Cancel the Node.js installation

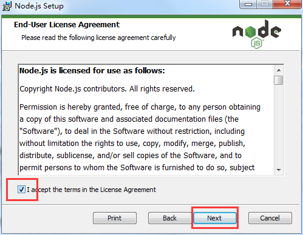pos(270,218)
